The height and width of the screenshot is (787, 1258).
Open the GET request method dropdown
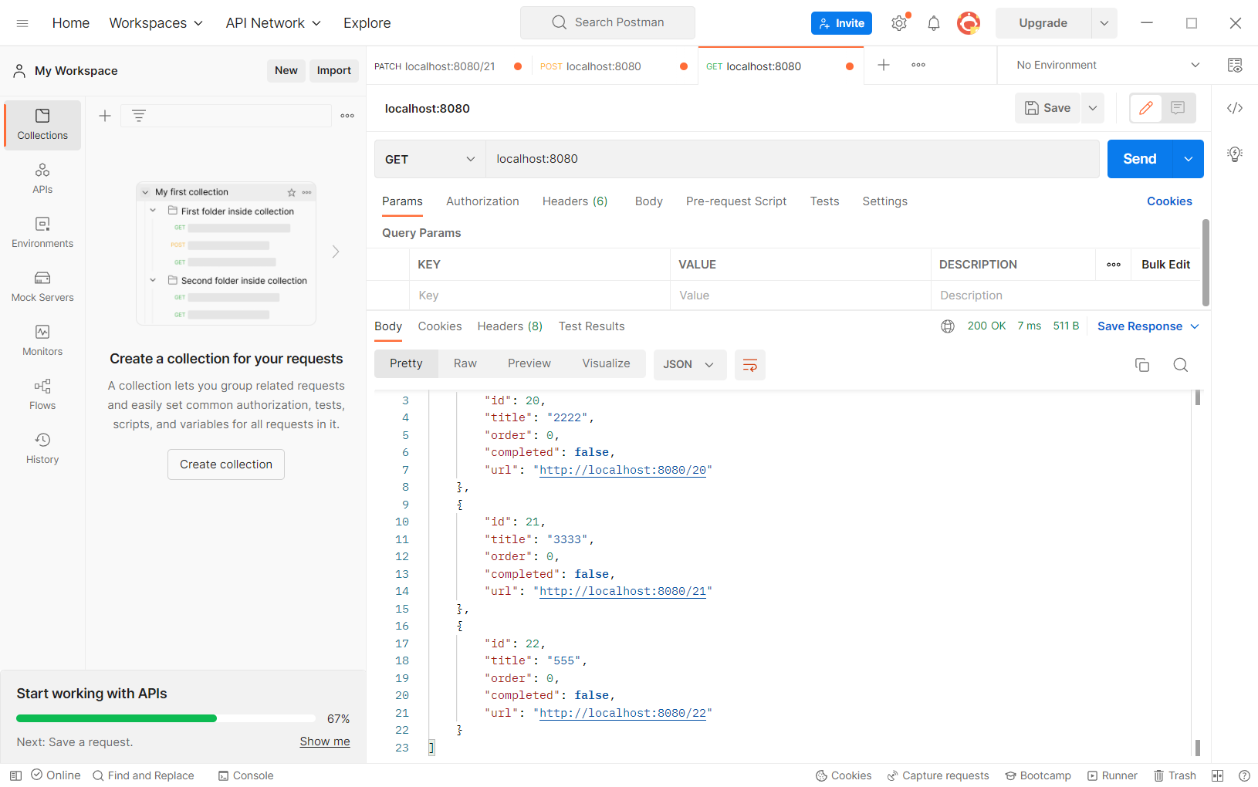[x=429, y=159]
